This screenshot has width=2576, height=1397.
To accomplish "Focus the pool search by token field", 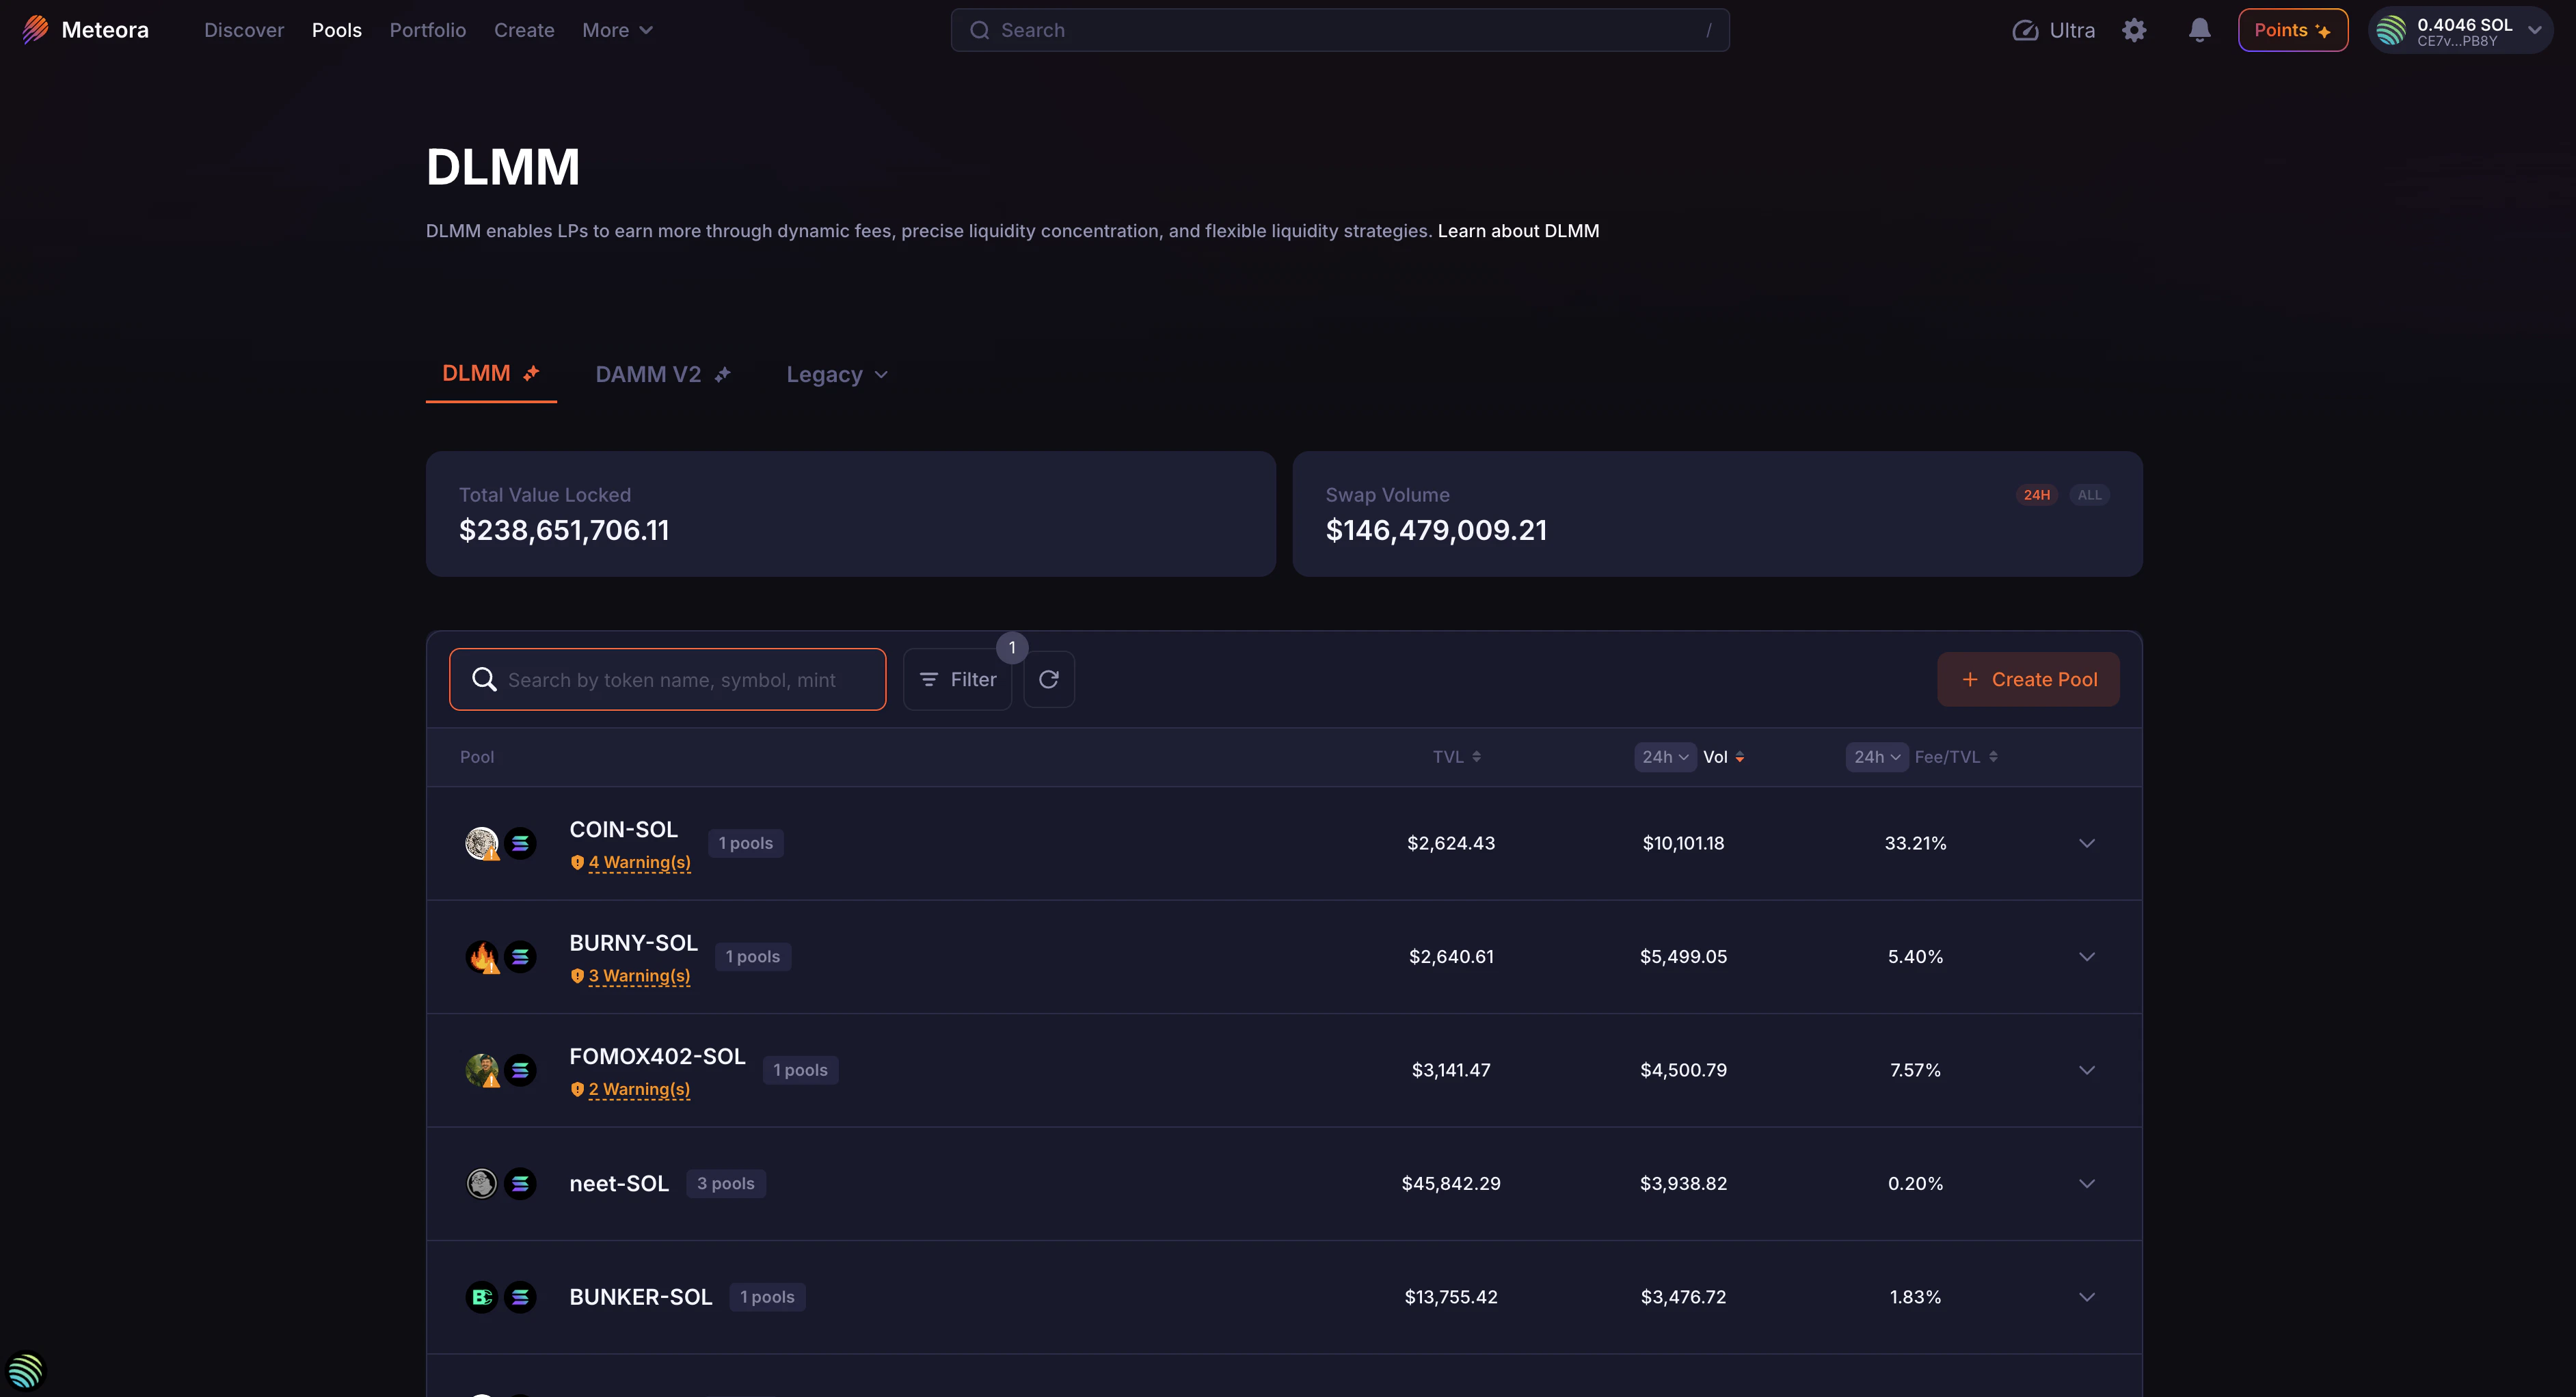I will [668, 680].
